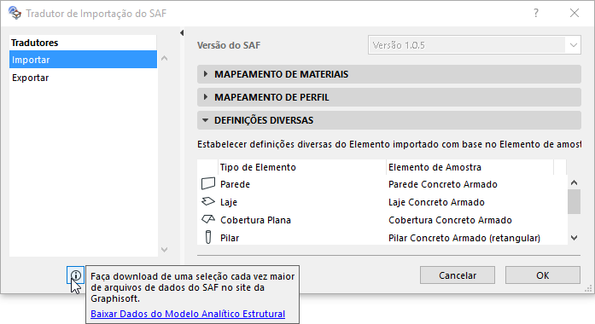The image size is (595, 324).
Task: Click the Elemento de Amostra column header
Action: click(470, 167)
